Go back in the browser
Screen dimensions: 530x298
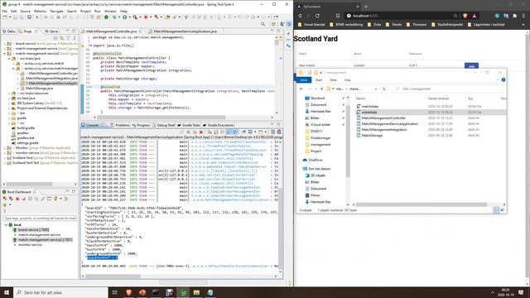300,16
